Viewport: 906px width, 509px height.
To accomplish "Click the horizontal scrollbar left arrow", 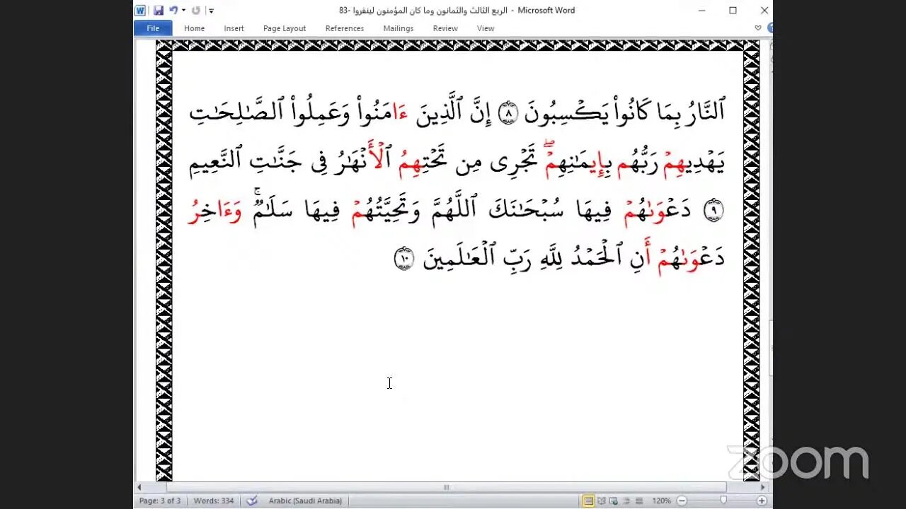I will [139, 487].
